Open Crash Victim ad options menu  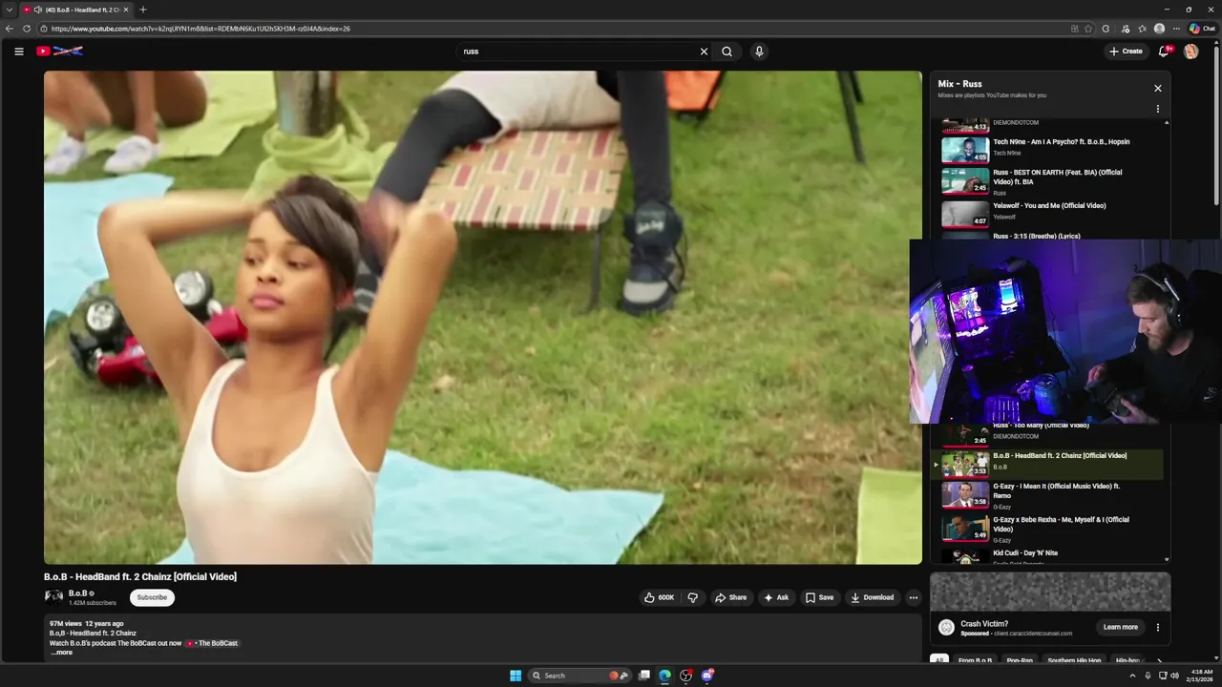pyautogui.click(x=1158, y=627)
